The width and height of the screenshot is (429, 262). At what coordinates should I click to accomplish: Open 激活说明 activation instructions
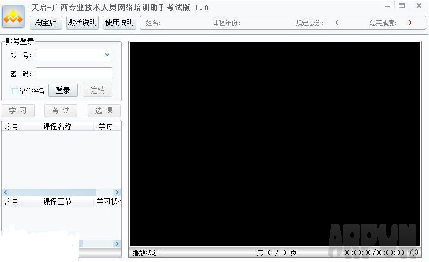tap(82, 22)
